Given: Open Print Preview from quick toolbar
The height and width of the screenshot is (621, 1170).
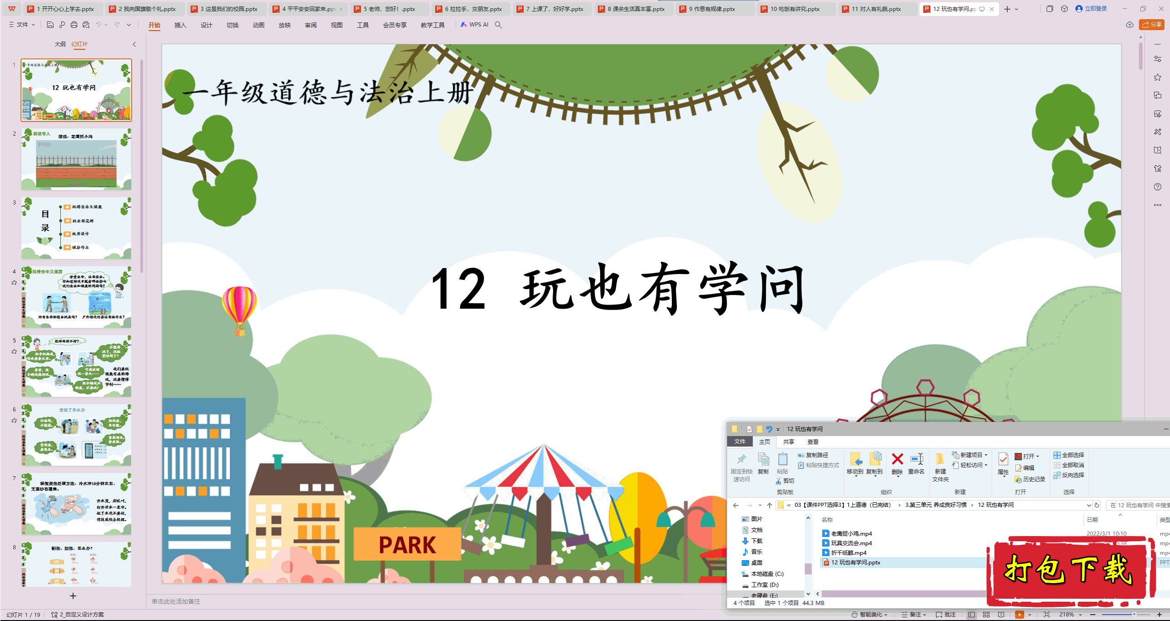Looking at the screenshot, I should click(86, 25).
